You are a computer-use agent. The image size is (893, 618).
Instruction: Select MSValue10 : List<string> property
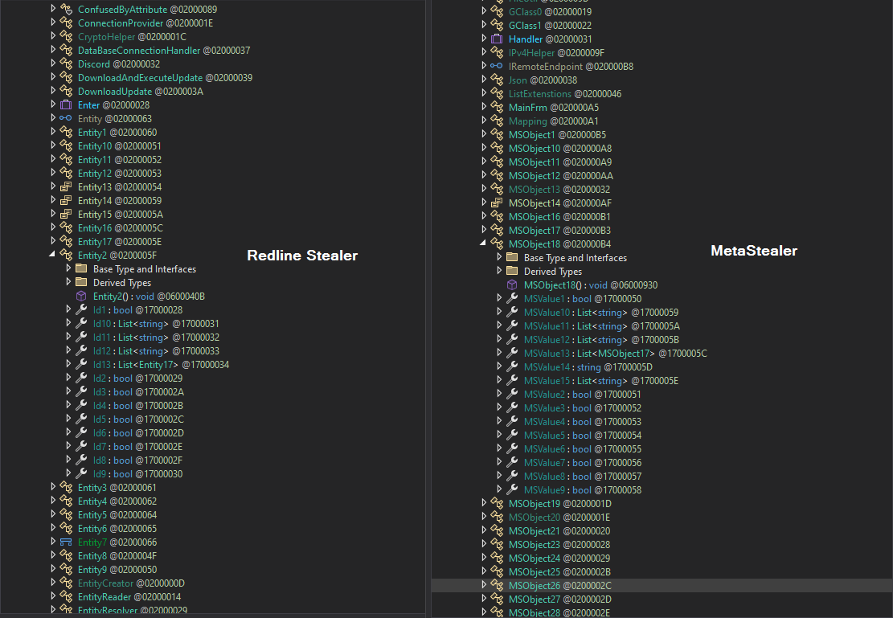coord(601,312)
